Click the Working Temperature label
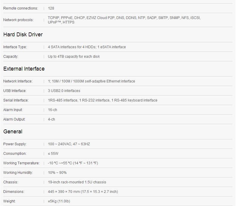The width and height of the screenshot is (236, 206). 21,163
